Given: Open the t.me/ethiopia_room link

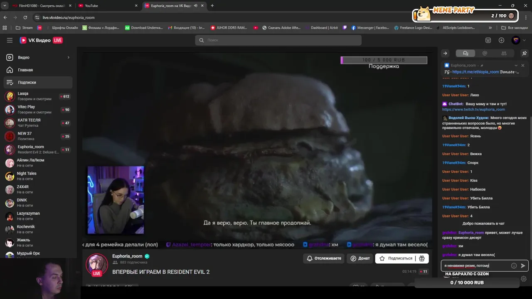Looking at the screenshot, I should [475, 72].
